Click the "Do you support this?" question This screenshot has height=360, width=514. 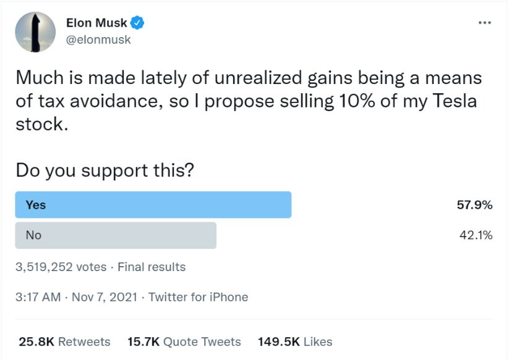coord(105,170)
